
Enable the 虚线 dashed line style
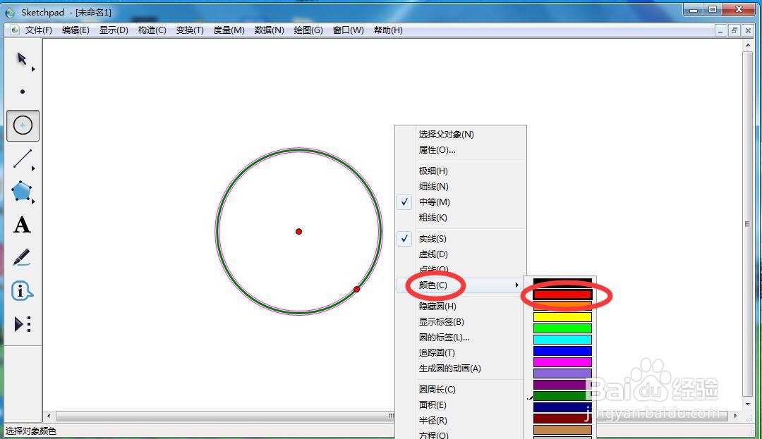tap(431, 254)
